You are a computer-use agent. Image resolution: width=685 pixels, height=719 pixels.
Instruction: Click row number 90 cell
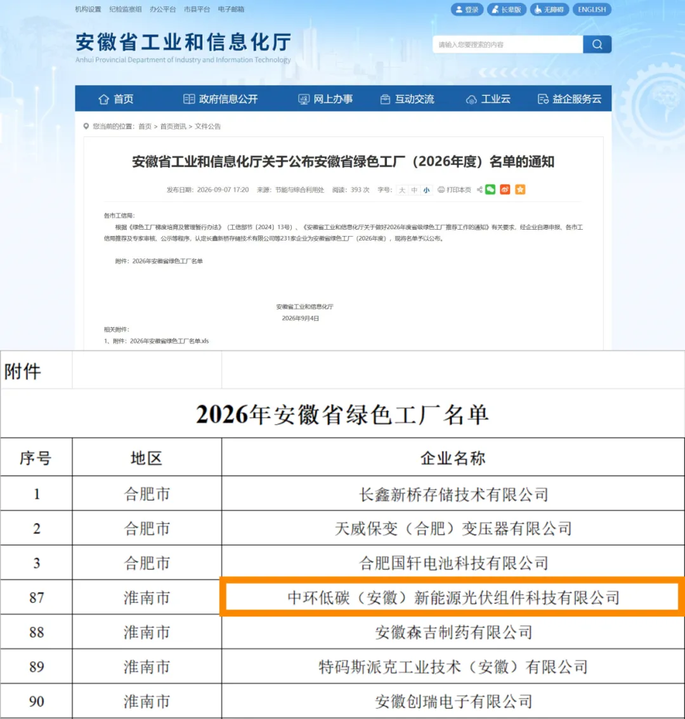(36, 701)
